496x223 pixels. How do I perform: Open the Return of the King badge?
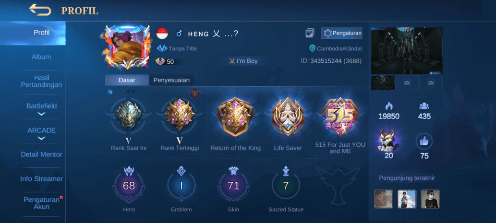[x=235, y=117]
